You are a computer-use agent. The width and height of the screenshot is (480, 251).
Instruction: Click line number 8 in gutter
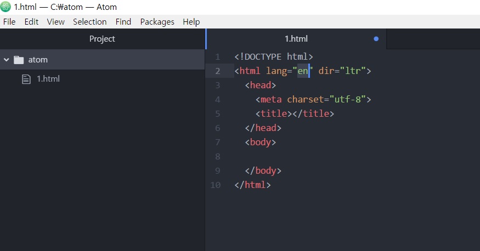pos(217,157)
